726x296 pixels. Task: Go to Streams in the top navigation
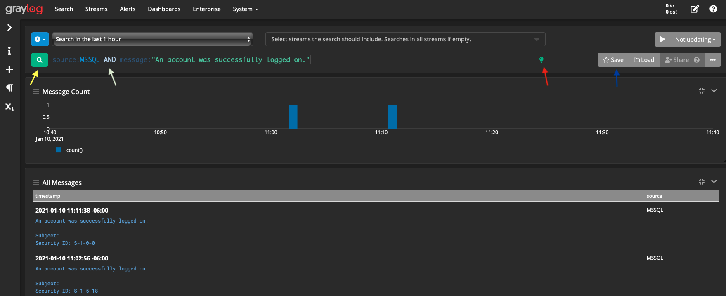97,9
